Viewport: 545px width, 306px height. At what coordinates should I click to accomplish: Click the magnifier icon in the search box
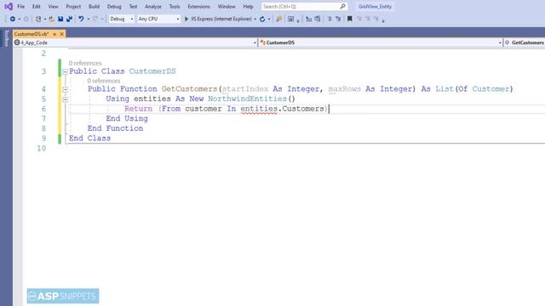pyautogui.click(x=342, y=6)
